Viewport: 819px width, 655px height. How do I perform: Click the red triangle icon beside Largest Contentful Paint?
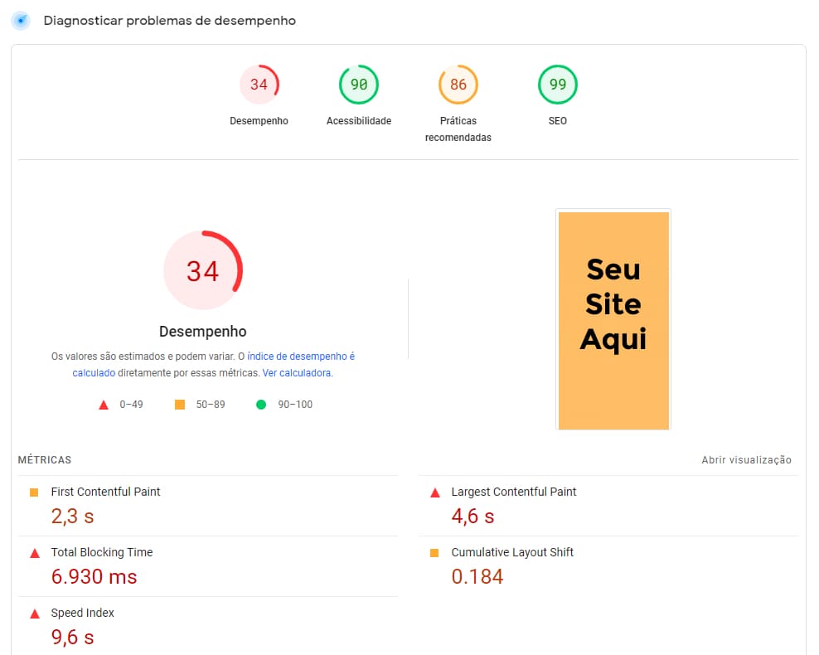pyautogui.click(x=434, y=492)
